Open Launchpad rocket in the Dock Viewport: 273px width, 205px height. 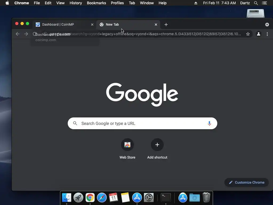(78, 198)
